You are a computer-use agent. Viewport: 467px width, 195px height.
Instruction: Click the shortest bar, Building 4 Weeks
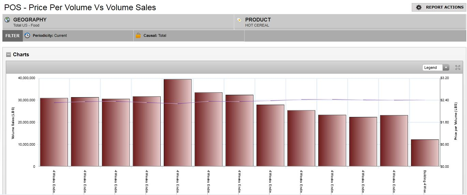click(425, 153)
